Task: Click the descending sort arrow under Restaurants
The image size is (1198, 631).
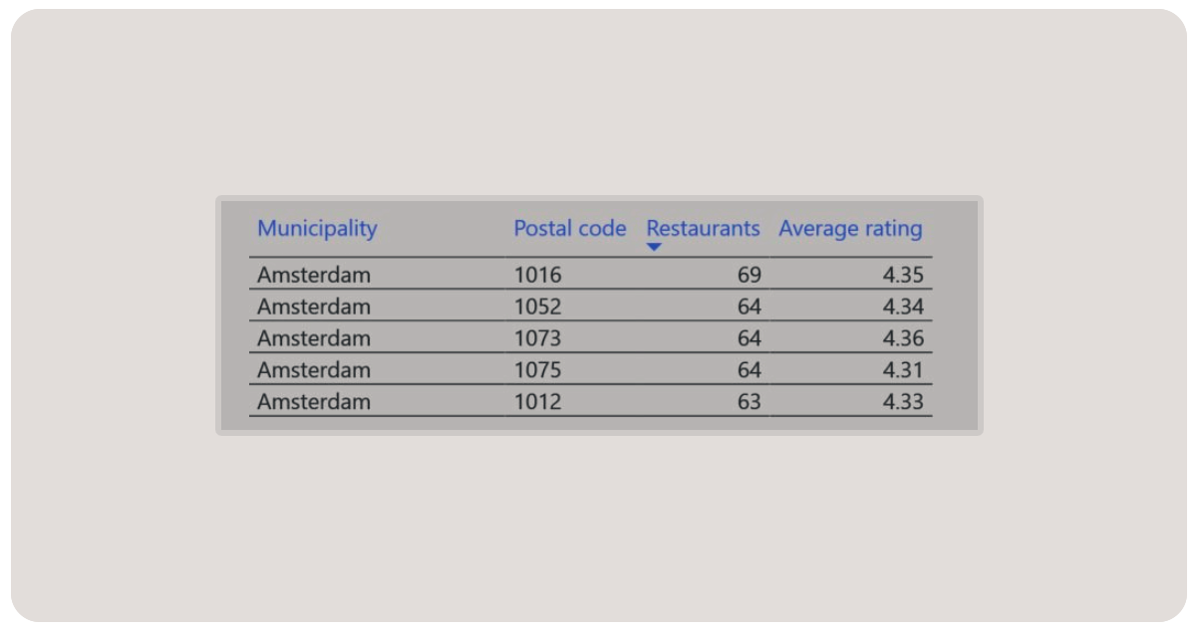Action: (654, 248)
